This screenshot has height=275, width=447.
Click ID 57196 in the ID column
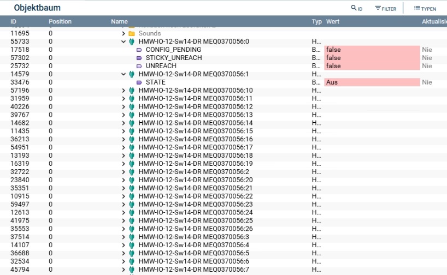pyautogui.click(x=20, y=91)
